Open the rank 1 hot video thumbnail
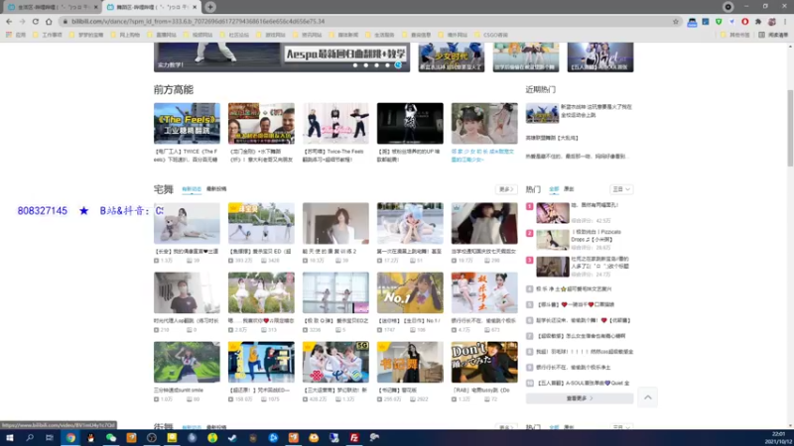This screenshot has height=446, width=794. 553,213
